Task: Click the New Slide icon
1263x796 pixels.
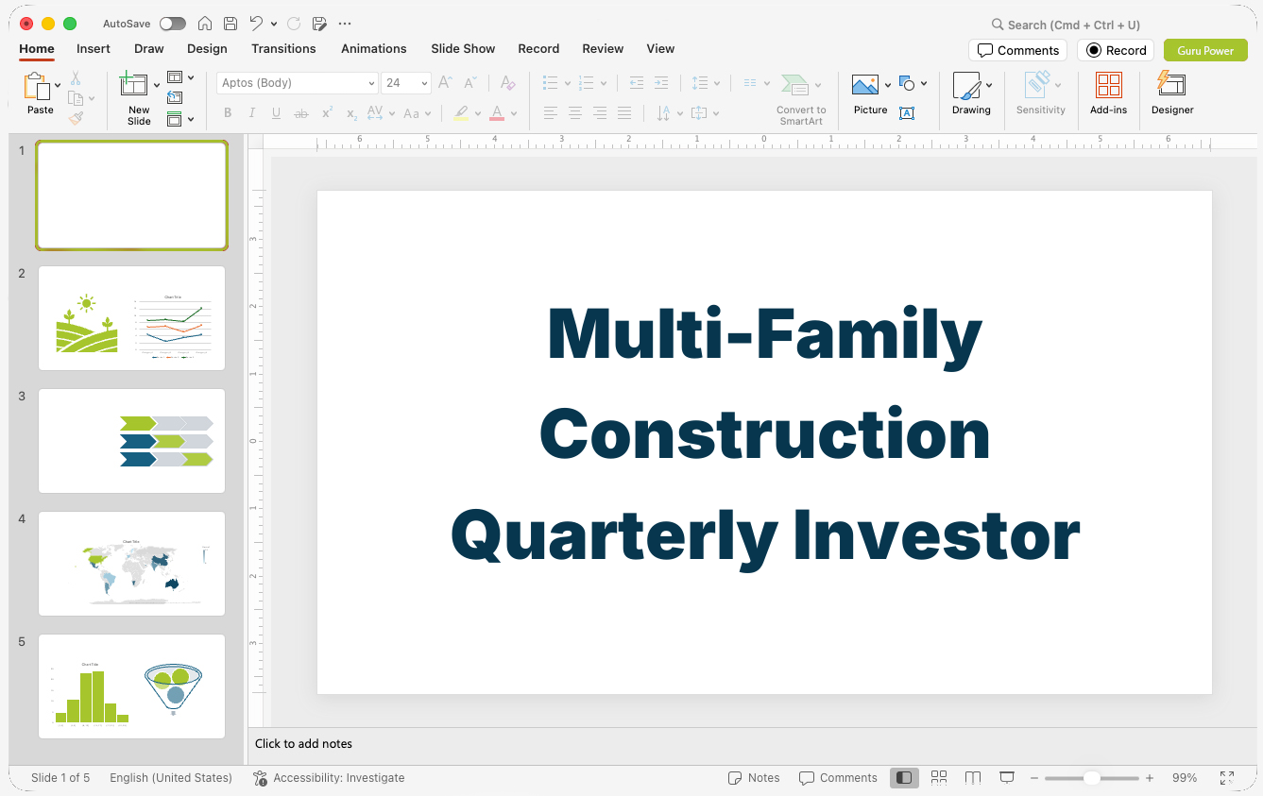Action: (x=134, y=85)
